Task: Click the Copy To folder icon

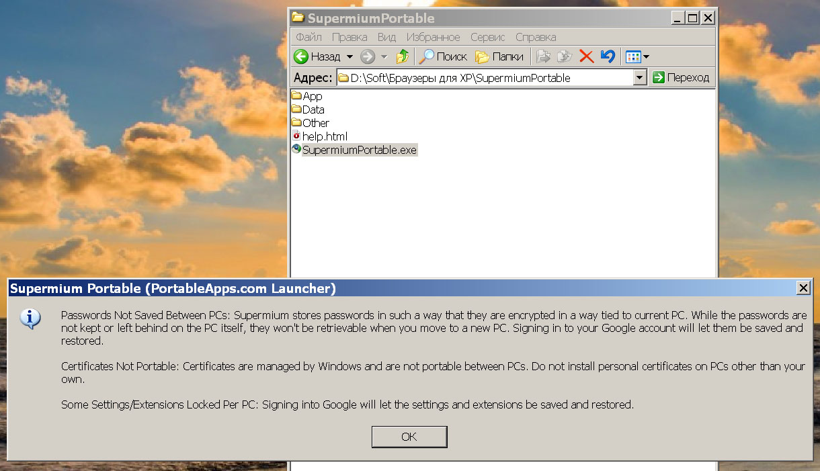Action: point(565,57)
